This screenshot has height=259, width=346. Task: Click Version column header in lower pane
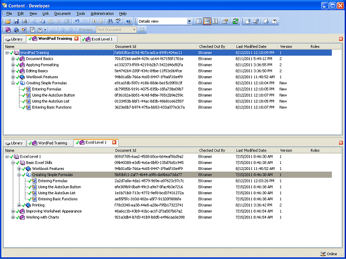[293, 151]
